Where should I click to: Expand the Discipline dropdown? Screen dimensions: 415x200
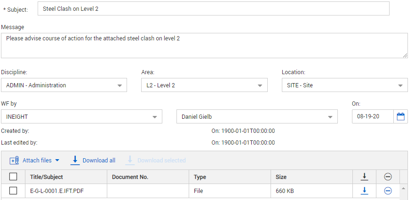point(120,86)
